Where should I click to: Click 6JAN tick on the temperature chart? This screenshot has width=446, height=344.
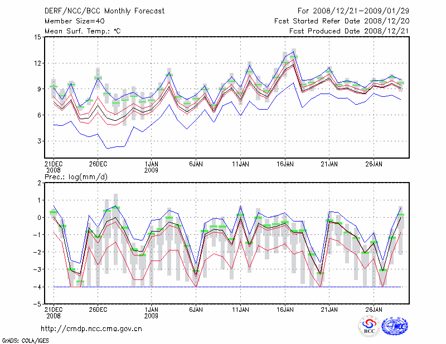196,164
